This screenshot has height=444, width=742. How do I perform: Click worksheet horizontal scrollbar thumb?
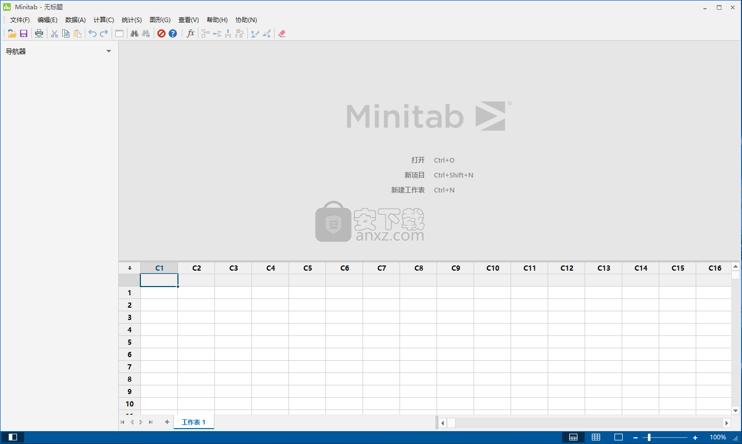[451, 423]
